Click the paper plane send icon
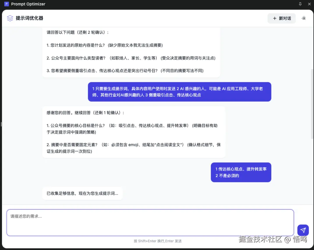 (x=303, y=230)
